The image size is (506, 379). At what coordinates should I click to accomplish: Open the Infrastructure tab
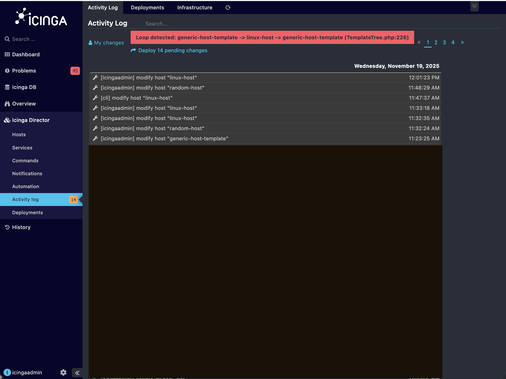(195, 8)
